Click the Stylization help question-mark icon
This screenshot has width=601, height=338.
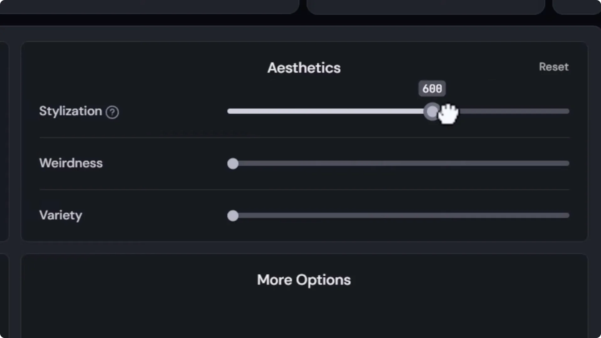coord(112,112)
